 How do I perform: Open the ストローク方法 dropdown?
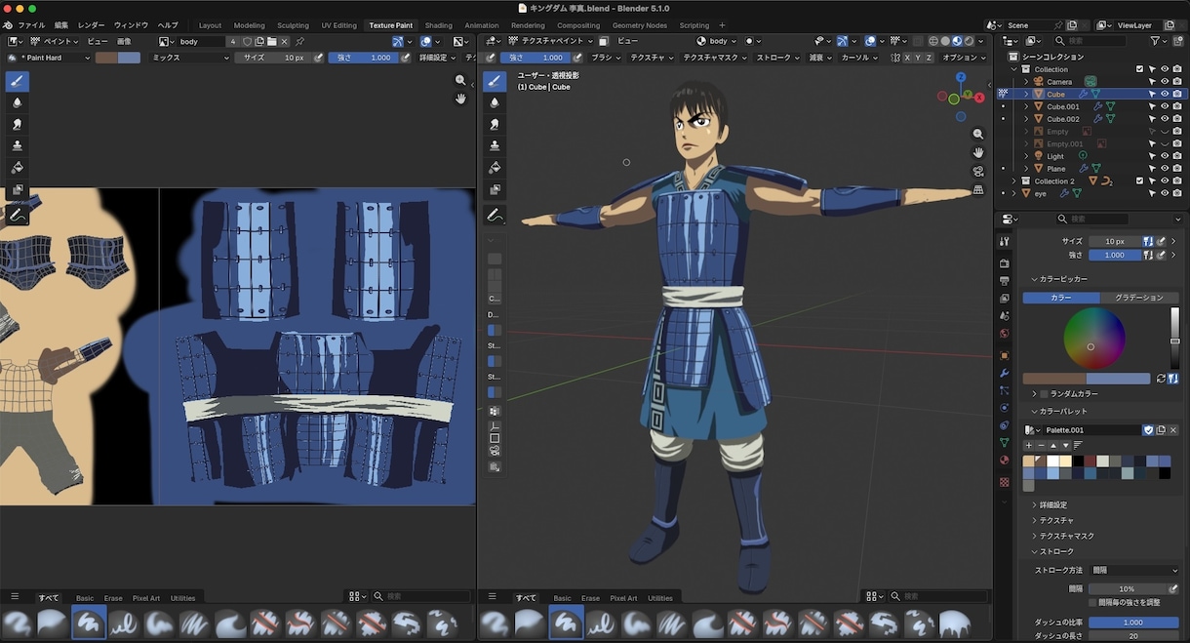click(x=1134, y=570)
